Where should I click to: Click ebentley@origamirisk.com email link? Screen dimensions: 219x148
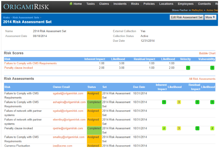(x=69, y=119)
